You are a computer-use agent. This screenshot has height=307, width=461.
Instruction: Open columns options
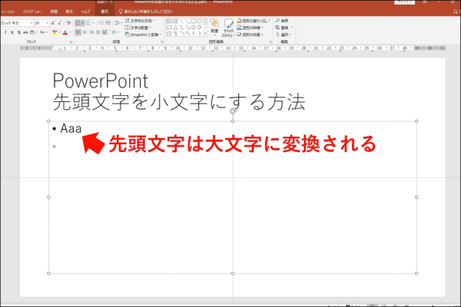pyautogui.click(x=115, y=32)
